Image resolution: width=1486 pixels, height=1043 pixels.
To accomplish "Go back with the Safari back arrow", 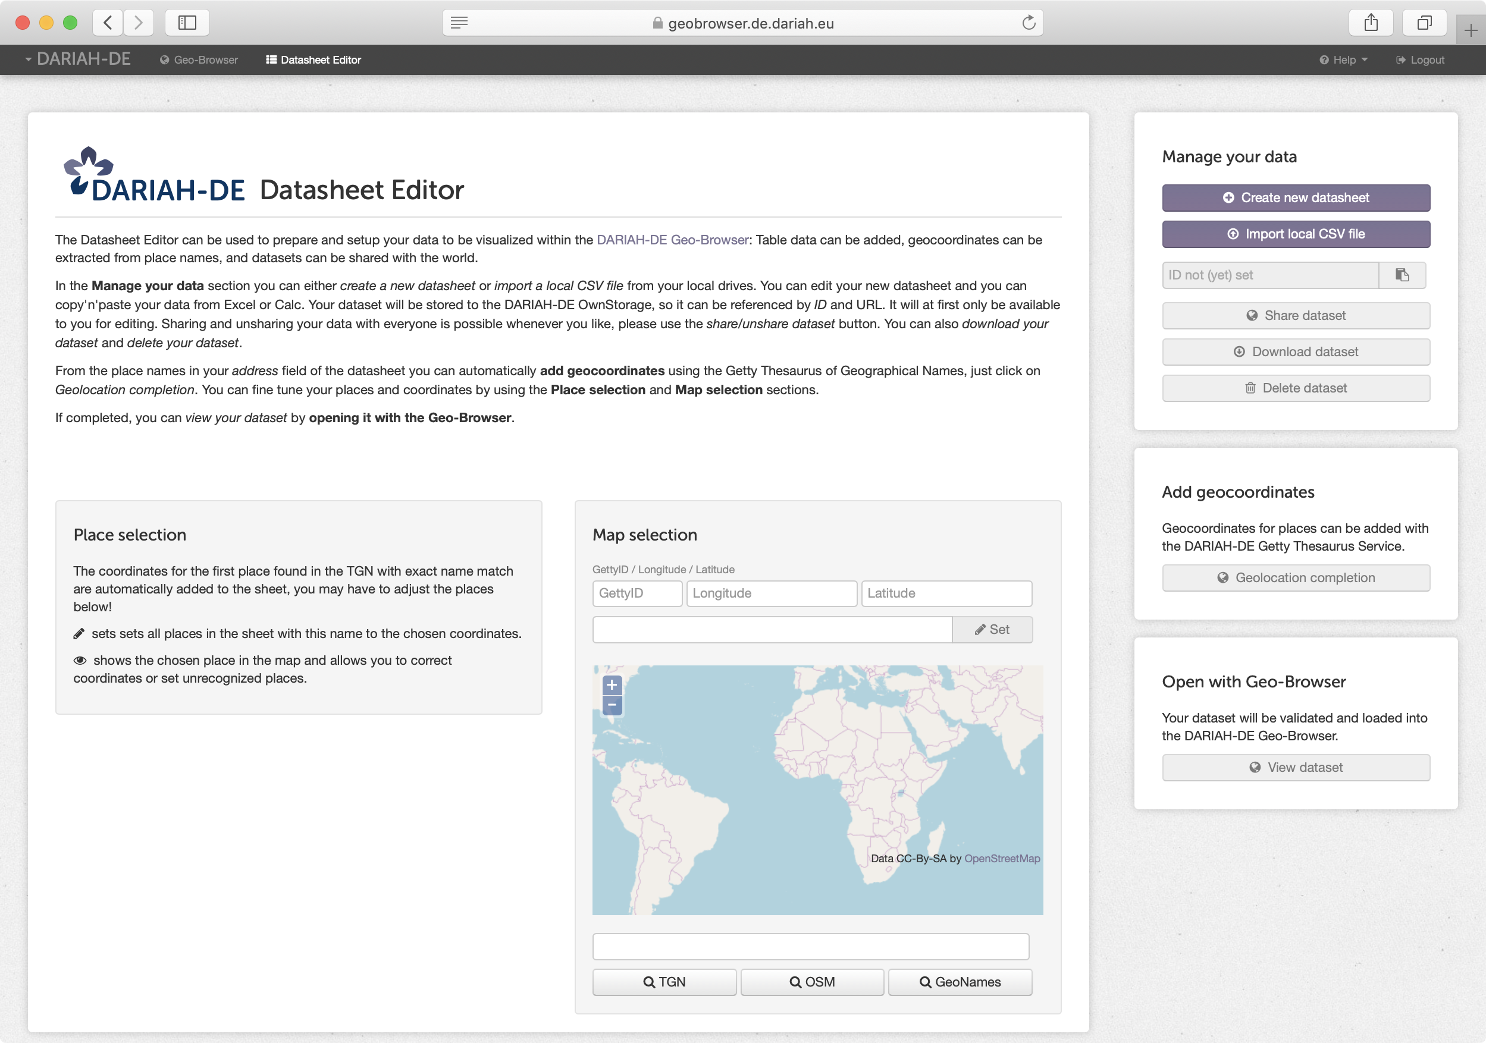I will [x=108, y=23].
